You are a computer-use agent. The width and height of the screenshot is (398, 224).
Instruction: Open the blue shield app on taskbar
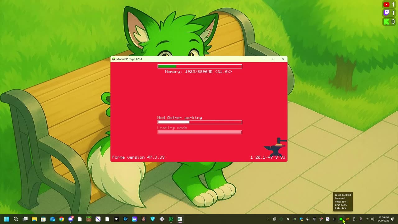153,219
